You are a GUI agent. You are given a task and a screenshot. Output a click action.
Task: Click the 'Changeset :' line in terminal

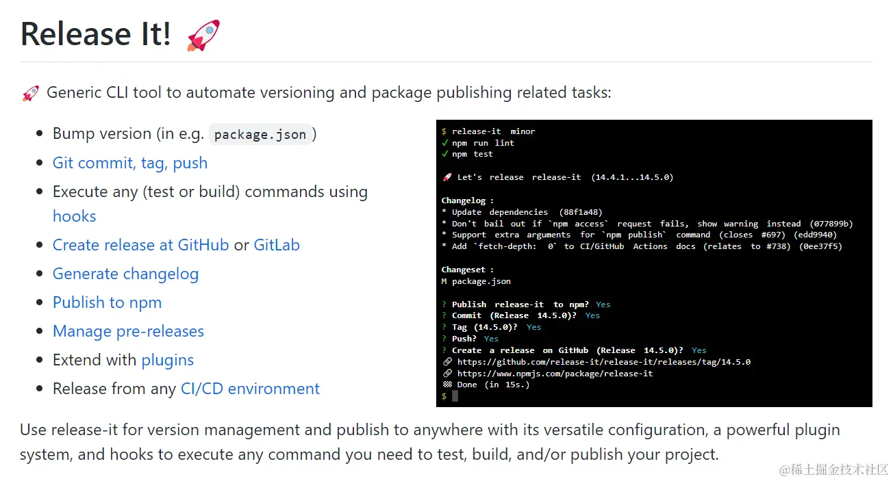(x=468, y=270)
